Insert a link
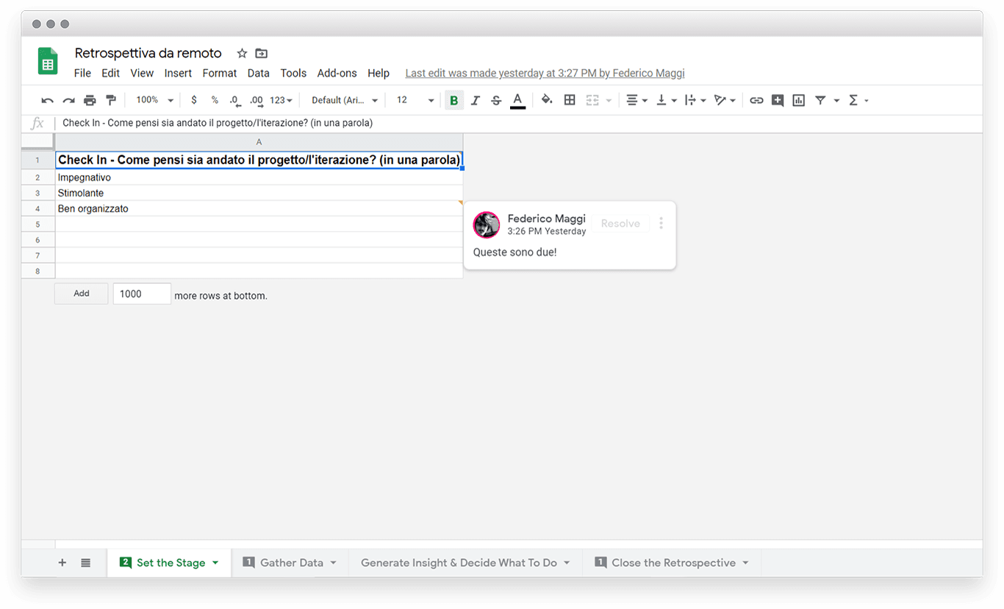This screenshot has height=609, width=1004. click(756, 101)
